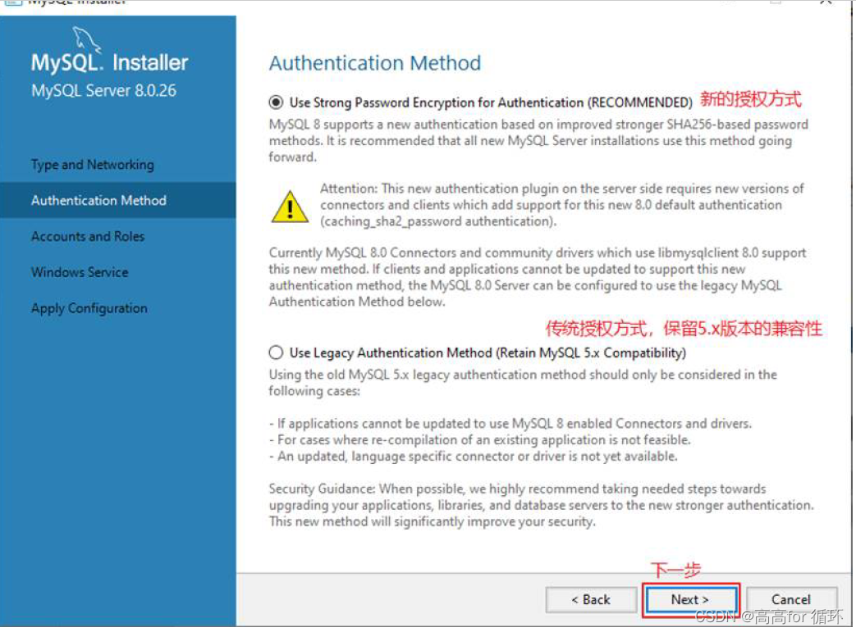
Task: Open the Accounts and Roles step
Action: click(x=88, y=237)
